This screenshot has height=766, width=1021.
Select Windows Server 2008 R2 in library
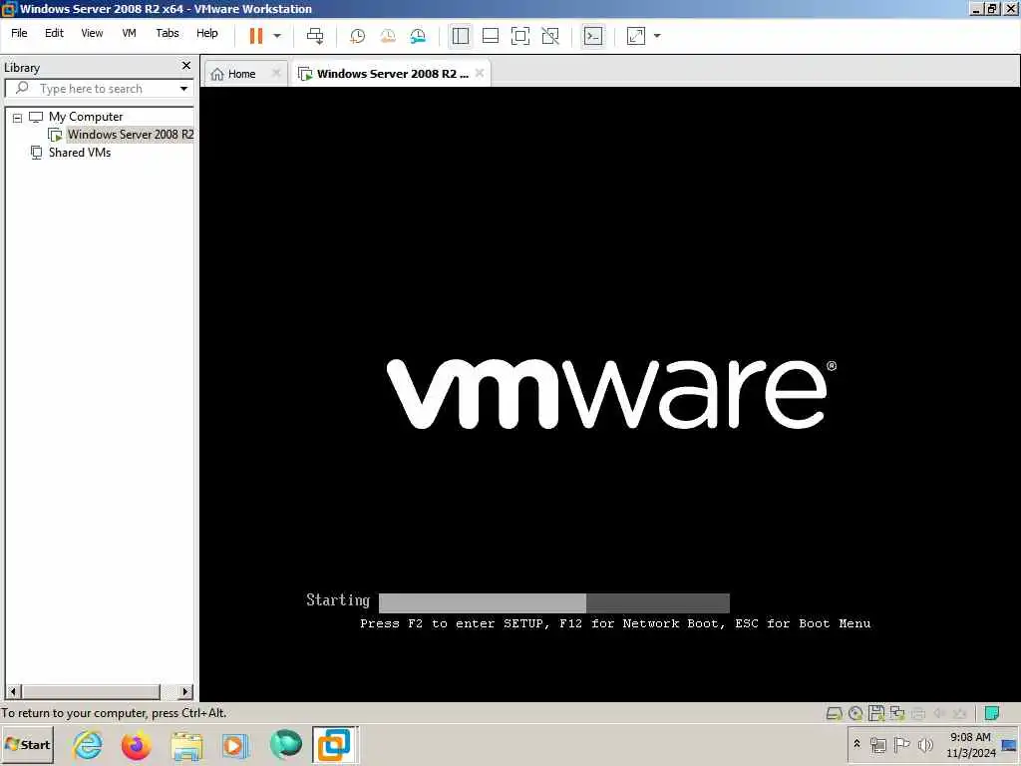(131, 135)
